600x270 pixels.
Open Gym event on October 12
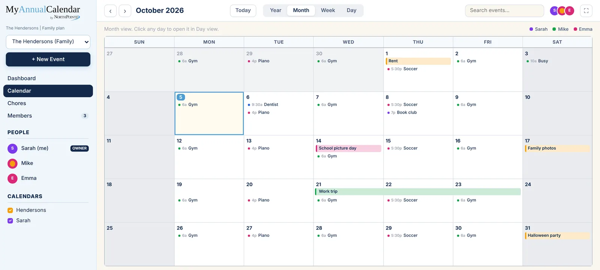tap(188, 148)
